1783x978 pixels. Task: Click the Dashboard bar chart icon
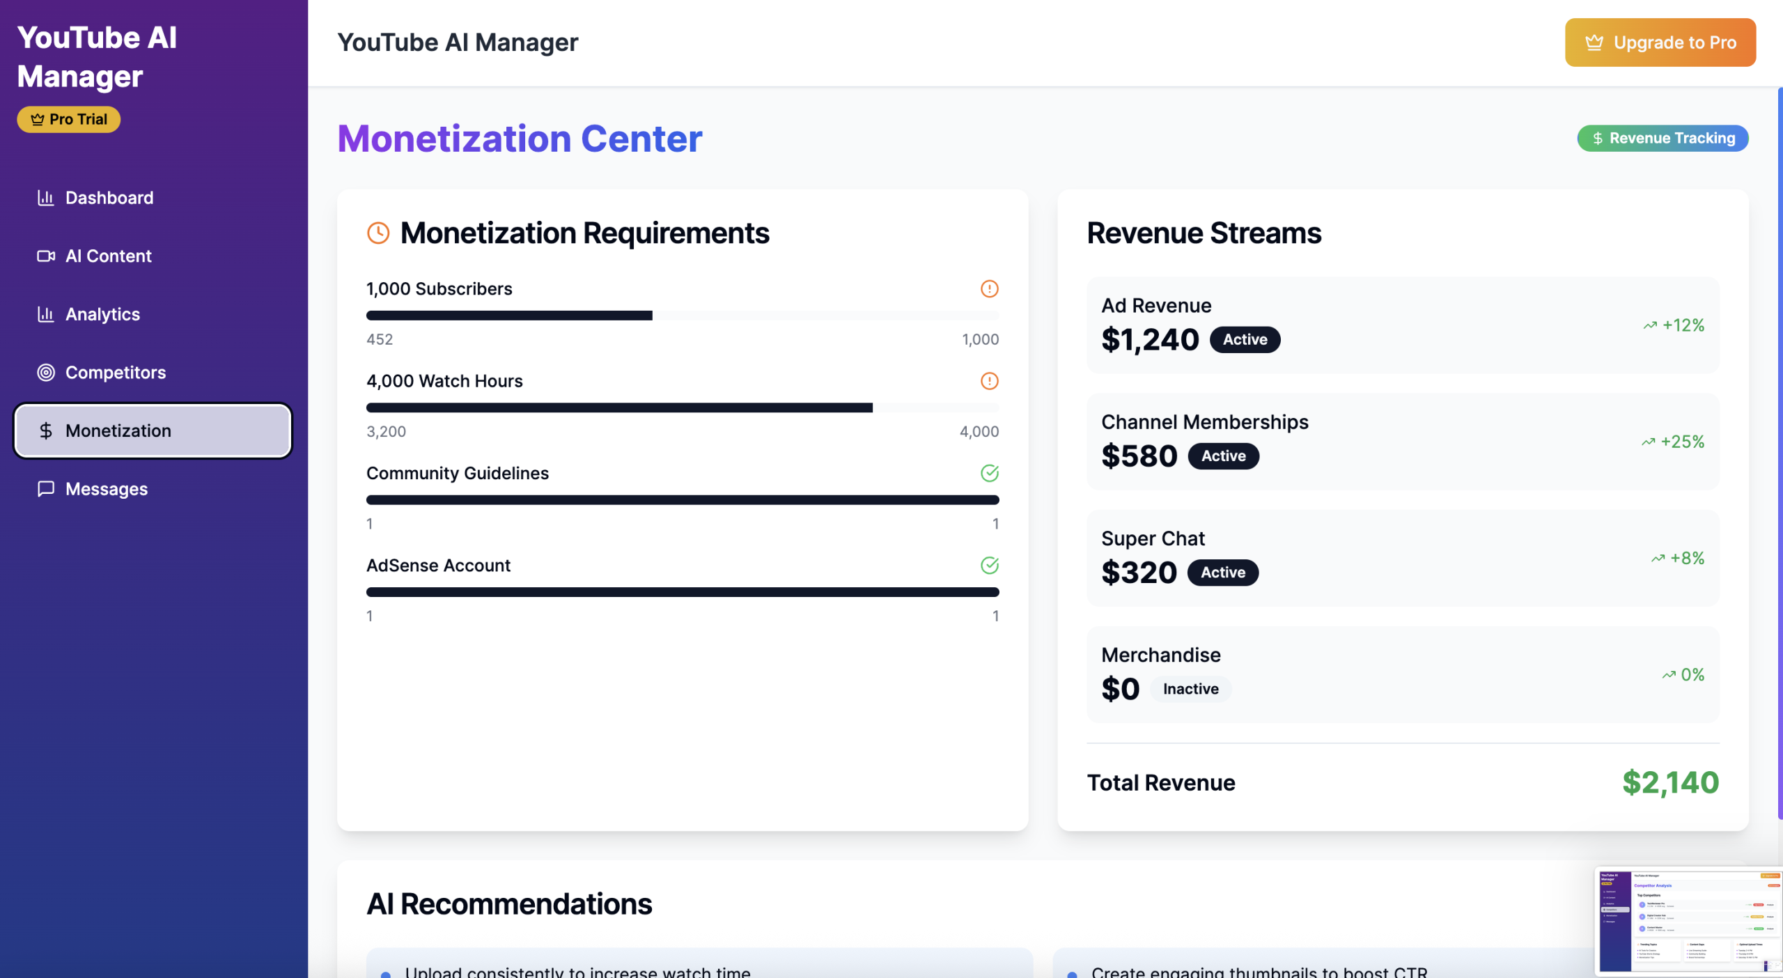click(46, 198)
